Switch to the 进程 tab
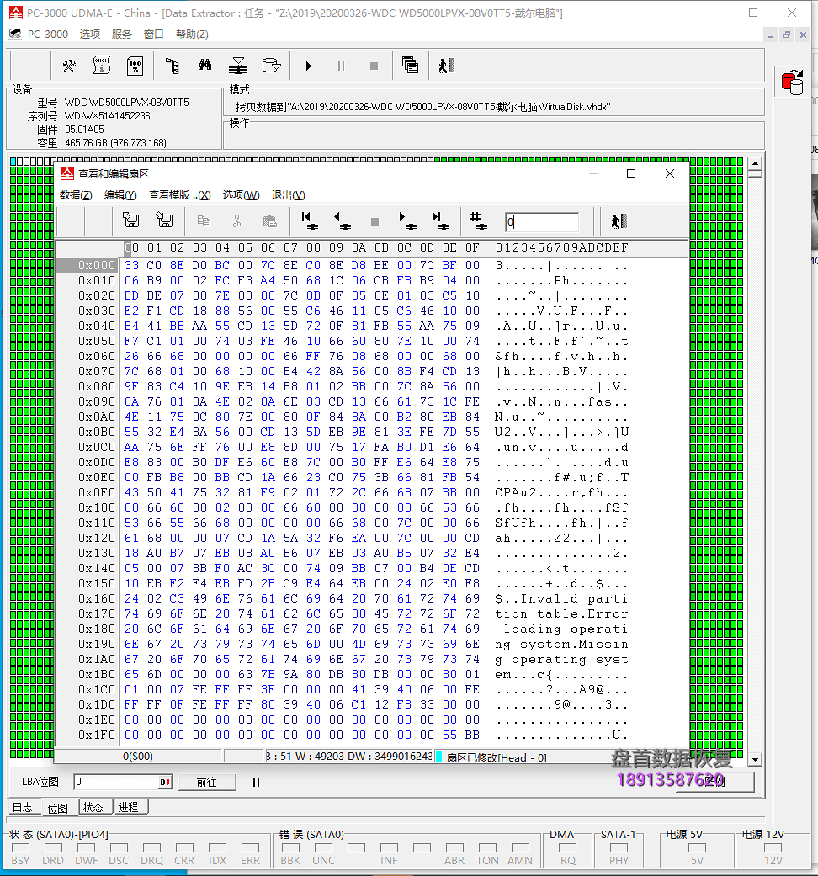The image size is (818, 876). pyautogui.click(x=129, y=807)
